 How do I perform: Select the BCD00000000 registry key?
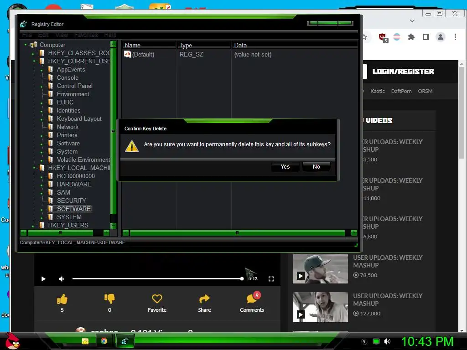[x=76, y=176]
